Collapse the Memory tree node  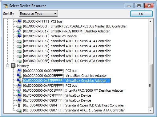pos(7,66)
